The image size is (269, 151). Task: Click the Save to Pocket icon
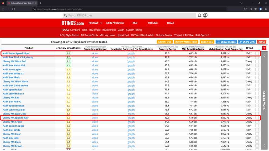[x=245, y=9]
